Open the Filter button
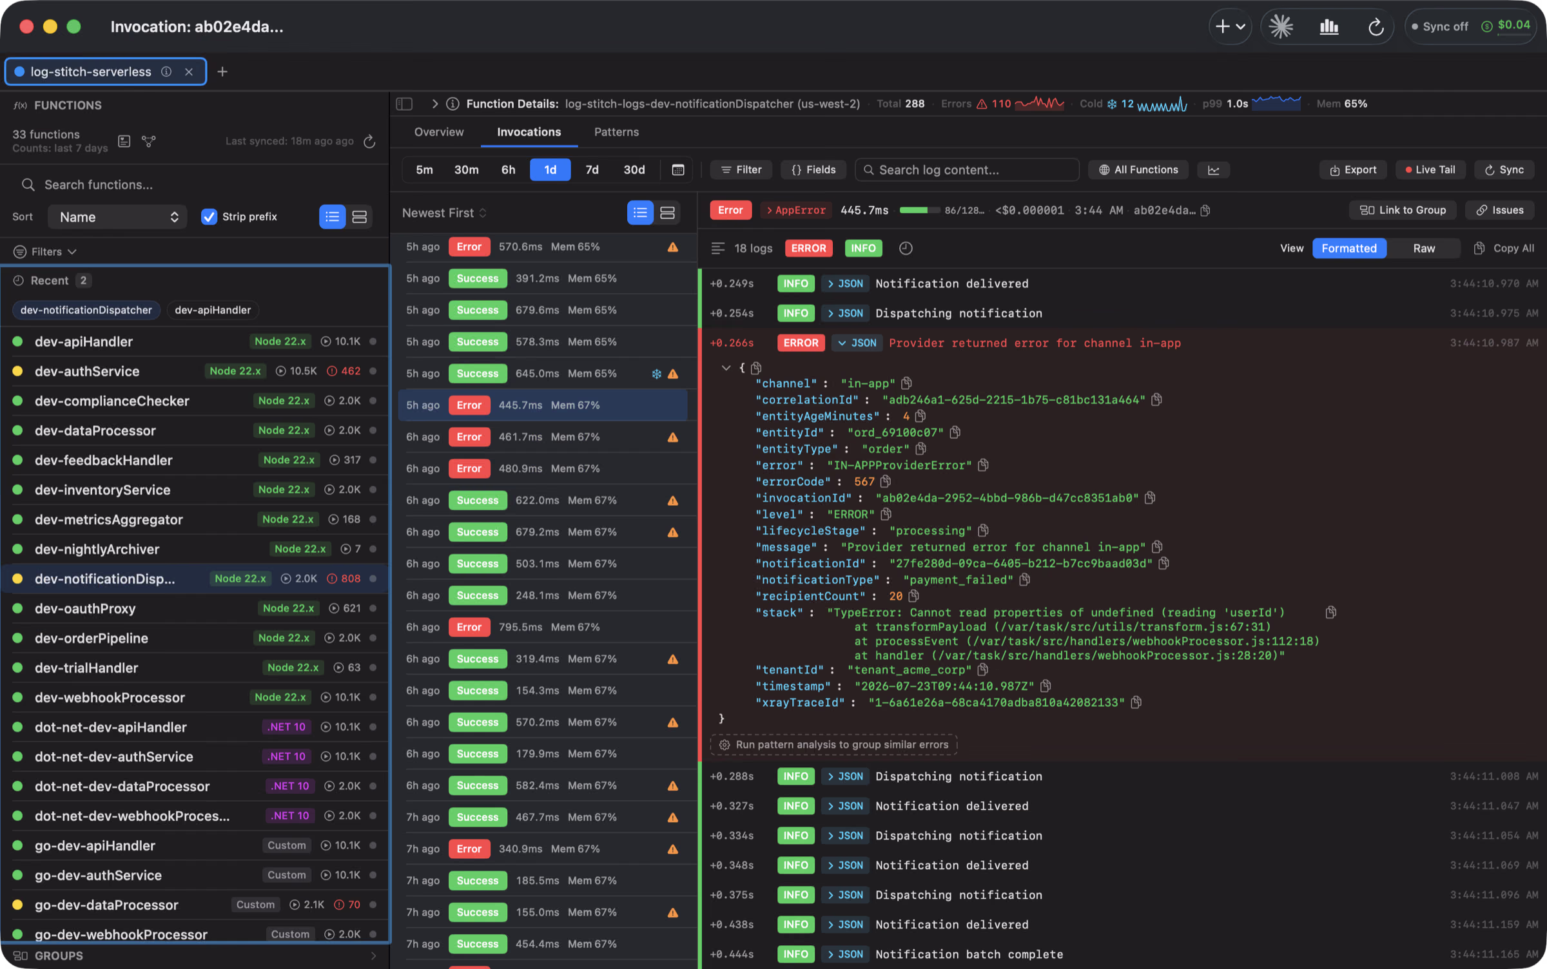Image resolution: width=1547 pixels, height=969 pixels. pyautogui.click(x=741, y=169)
